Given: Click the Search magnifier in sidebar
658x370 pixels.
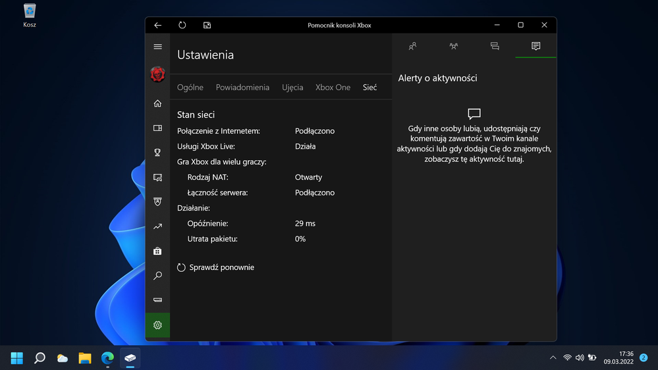Looking at the screenshot, I should 157,276.
